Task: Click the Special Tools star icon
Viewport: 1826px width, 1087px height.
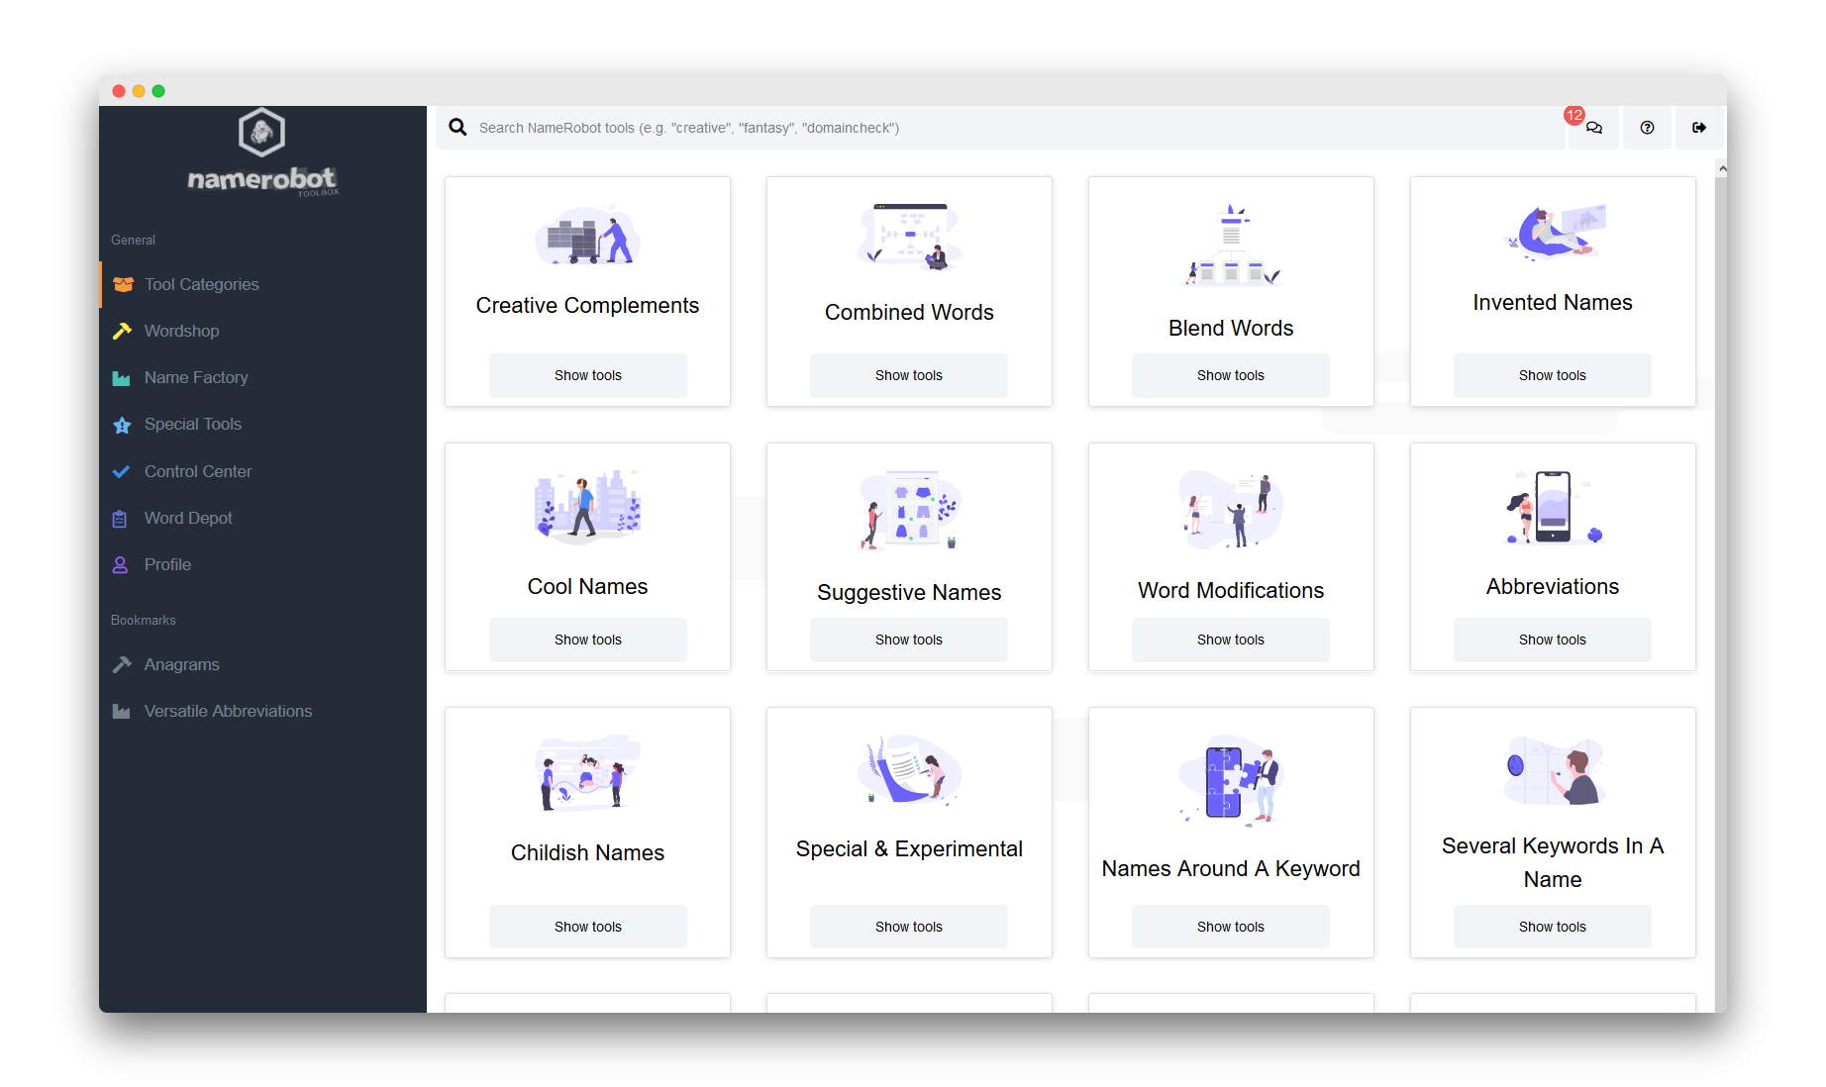Action: 122,425
